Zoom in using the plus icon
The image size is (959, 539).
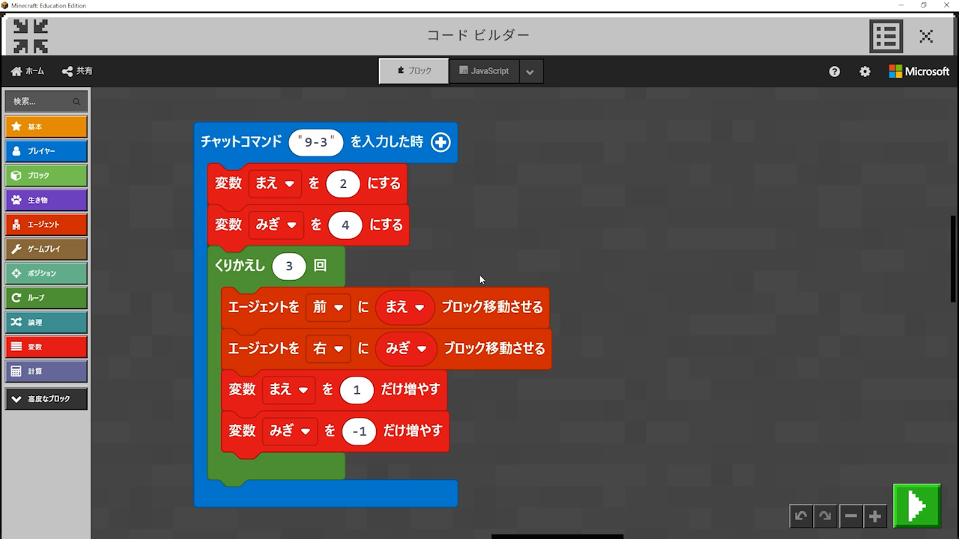(x=875, y=516)
